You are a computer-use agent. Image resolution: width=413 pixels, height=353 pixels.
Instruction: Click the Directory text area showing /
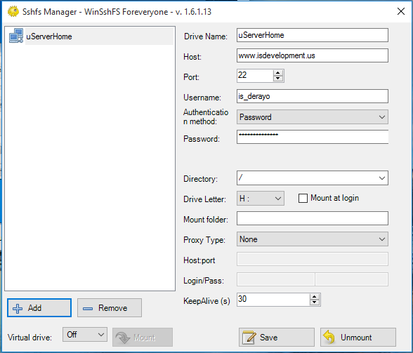[x=307, y=178]
